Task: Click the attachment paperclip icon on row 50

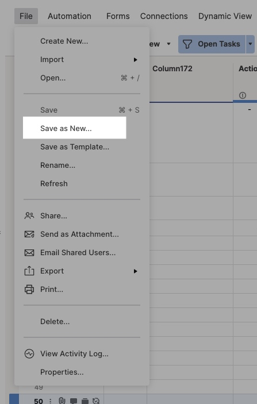Action: pyautogui.click(x=62, y=401)
